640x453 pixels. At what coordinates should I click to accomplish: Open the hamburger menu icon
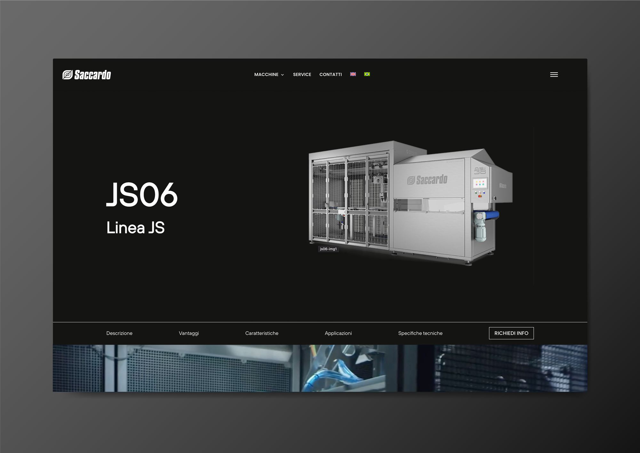tap(554, 75)
